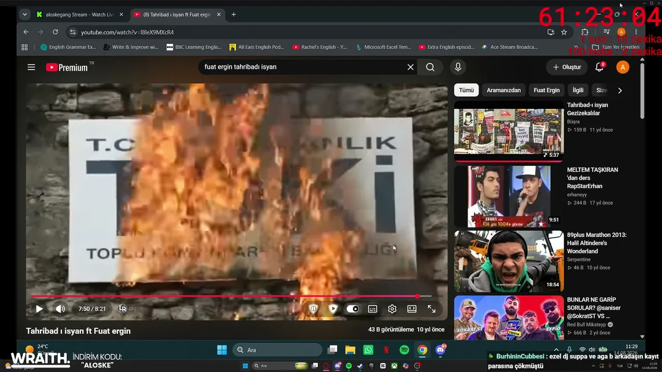Turn on subtitles in the player
The height and width of the screenshot is (372, 662).
[x=372, y=309]
